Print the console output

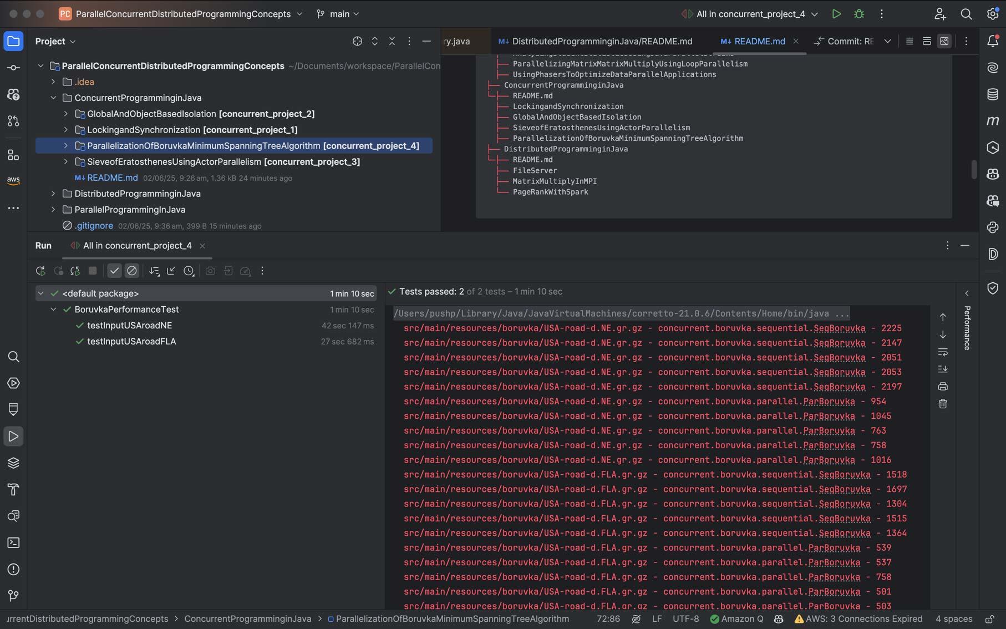[x=943, y=387]
